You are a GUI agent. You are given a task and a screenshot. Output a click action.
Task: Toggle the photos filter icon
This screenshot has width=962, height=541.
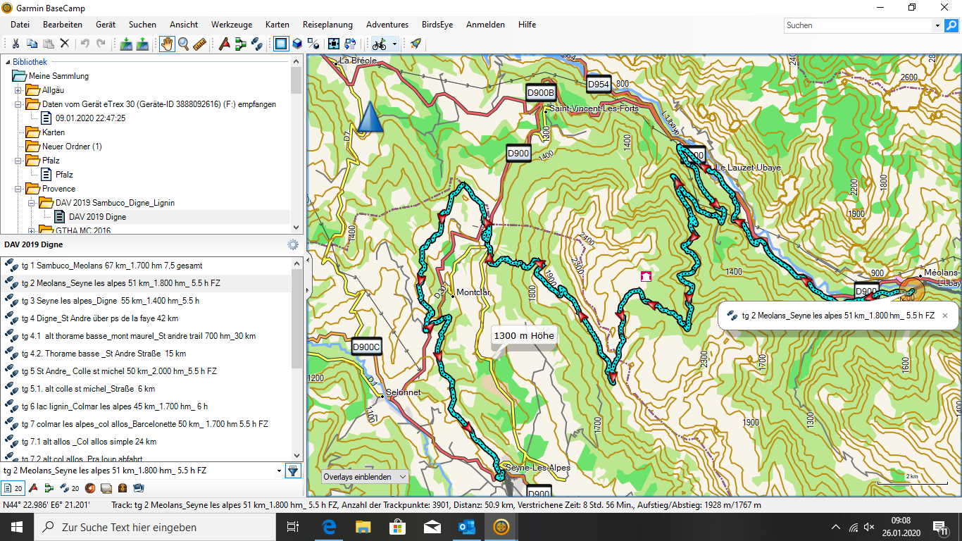point(139,487)
